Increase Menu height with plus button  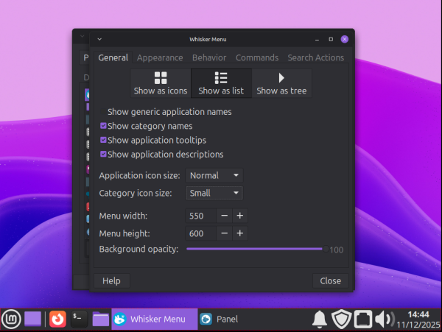point(240,233)
